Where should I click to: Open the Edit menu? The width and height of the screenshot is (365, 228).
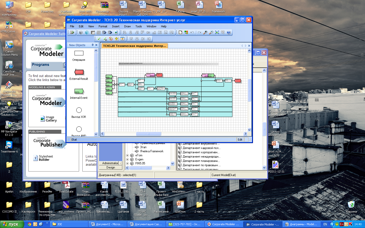coord(81,26)
